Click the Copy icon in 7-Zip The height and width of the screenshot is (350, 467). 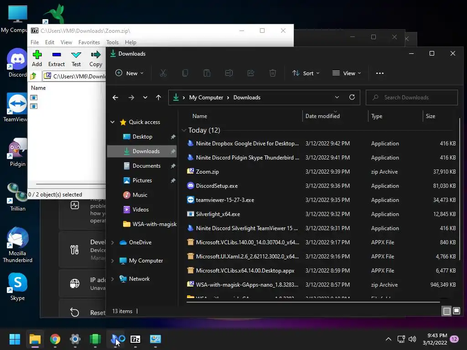(x=96, y=55)
